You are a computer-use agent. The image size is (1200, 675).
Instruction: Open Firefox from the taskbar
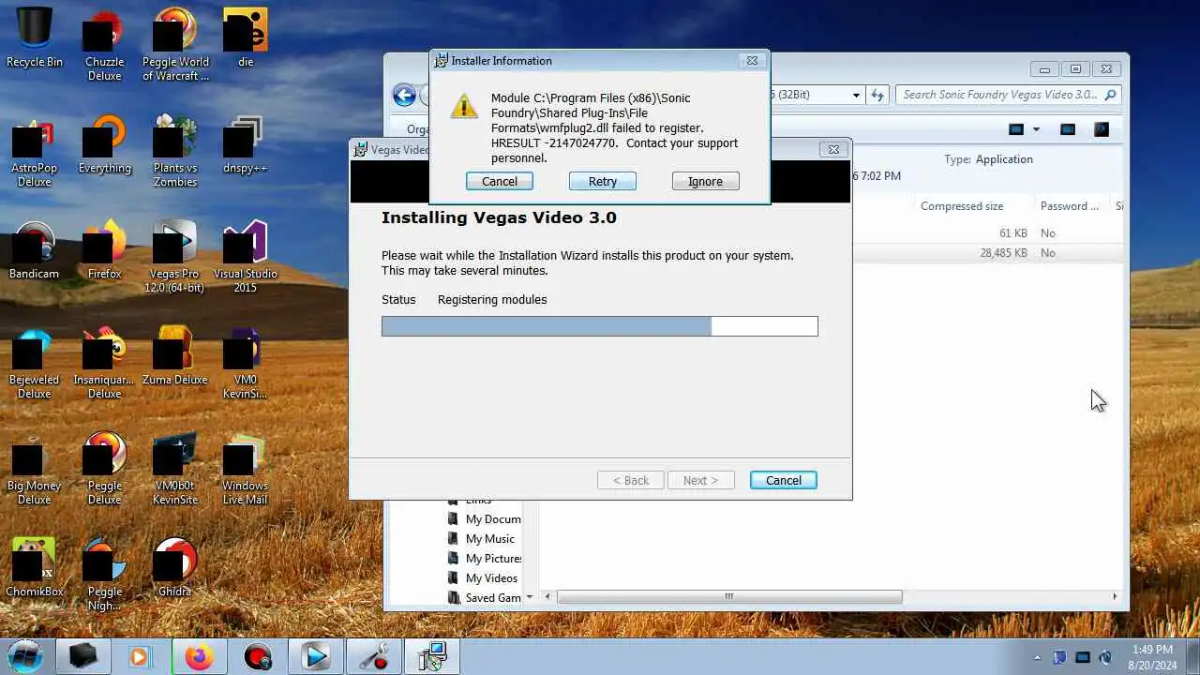click(199, 657)
